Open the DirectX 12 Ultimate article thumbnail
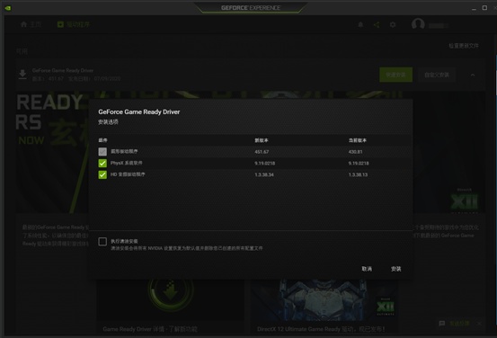497x338 pixels. (324, 299)
